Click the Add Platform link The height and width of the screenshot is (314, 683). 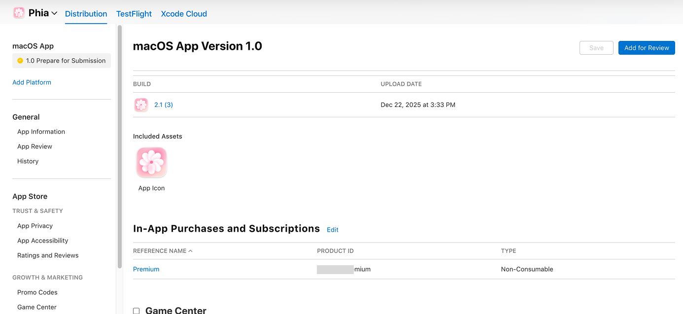click(32, 82)
